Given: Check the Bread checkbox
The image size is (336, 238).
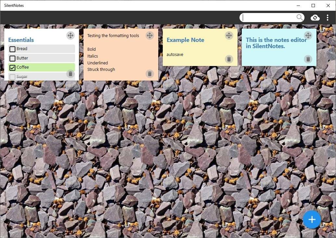Looking at the screenshot, I should click(12, 49).
